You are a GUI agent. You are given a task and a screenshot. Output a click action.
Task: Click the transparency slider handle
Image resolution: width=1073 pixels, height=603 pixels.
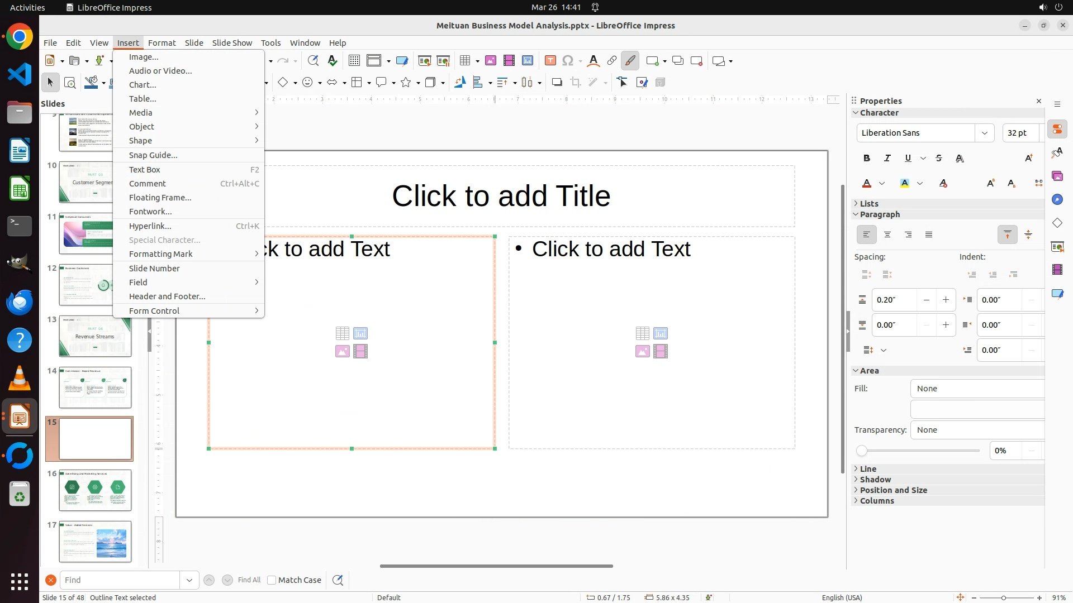pos(862,451)
